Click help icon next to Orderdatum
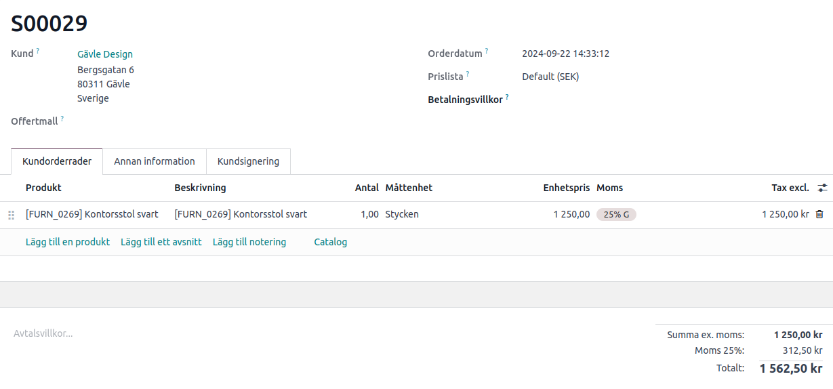Image resolution: width=833 pixels, height=389 pixels. [x=487, y=51]
